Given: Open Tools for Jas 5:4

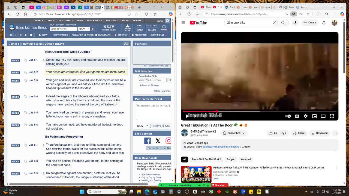Looking at the screenshot, I should coord(15,97).
